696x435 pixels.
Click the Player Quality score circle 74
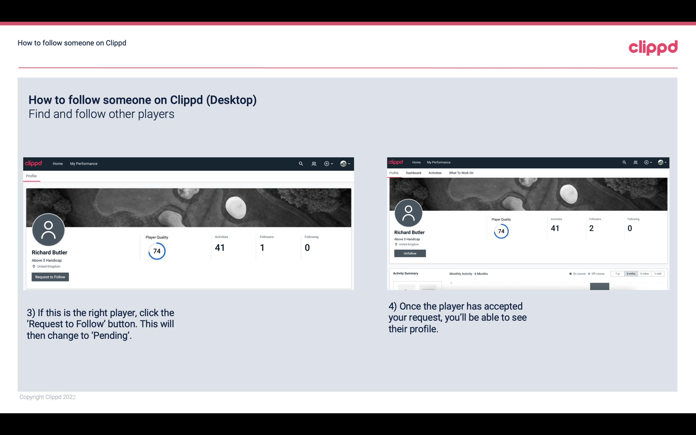156,251
